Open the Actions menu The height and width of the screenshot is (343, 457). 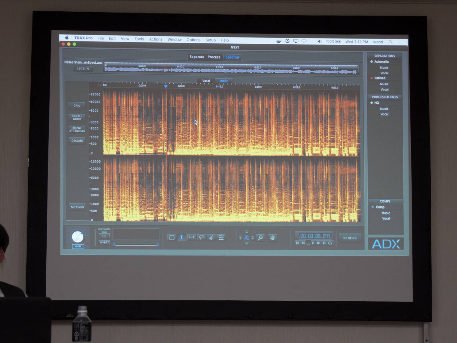[x=156, y=39]
